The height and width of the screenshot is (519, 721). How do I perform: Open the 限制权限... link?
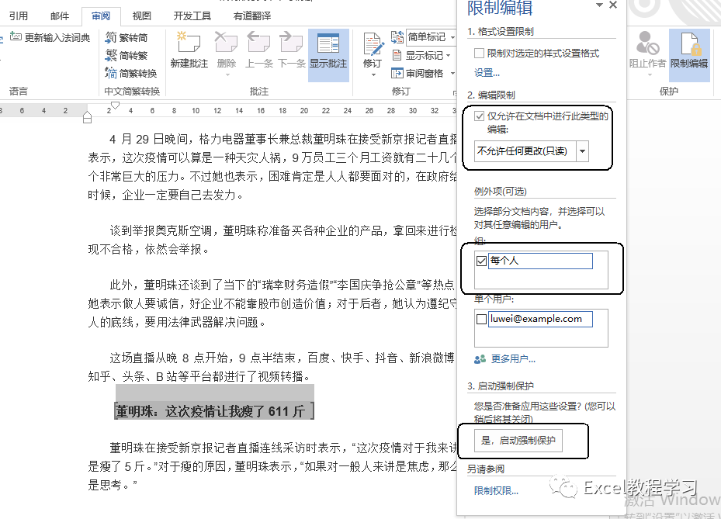coord(496,491)
